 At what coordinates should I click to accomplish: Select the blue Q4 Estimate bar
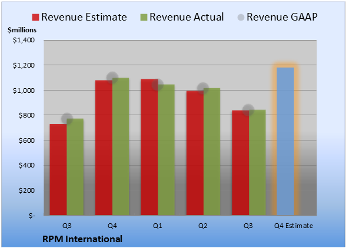285,141
